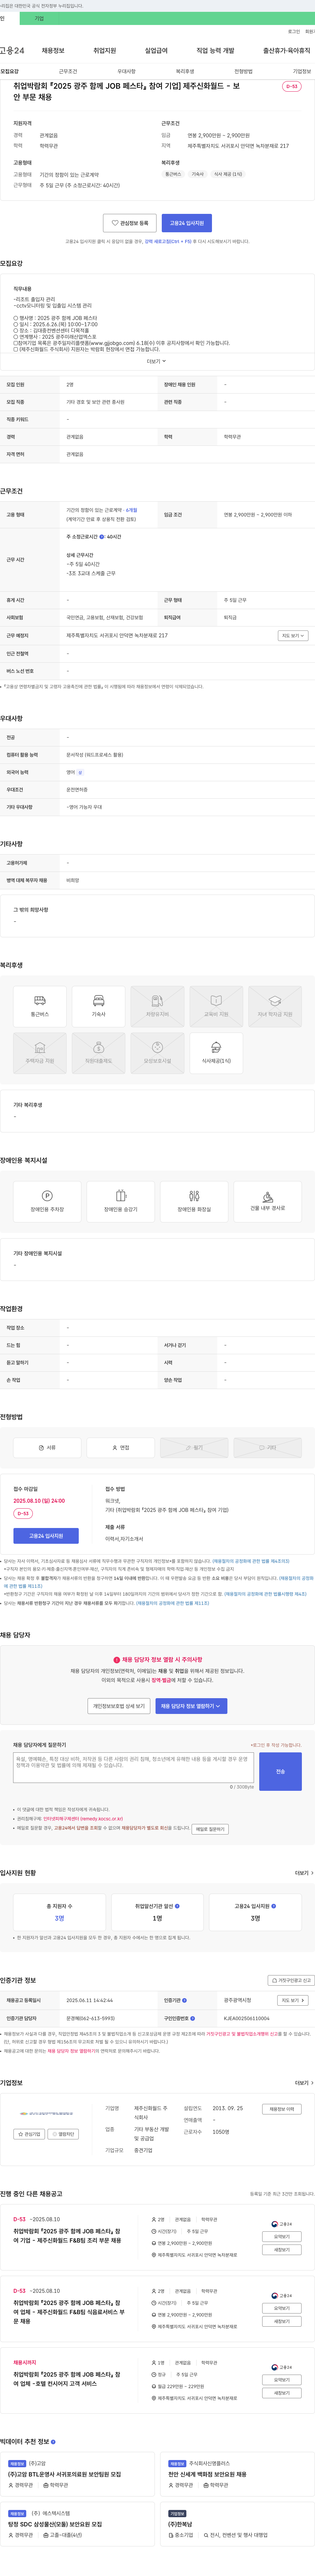Click the info icon beside 워크넷인기공고 열람
The height and width of the screenshot is (2576, 315).
pyautogui.click(x=177, y=1906)
